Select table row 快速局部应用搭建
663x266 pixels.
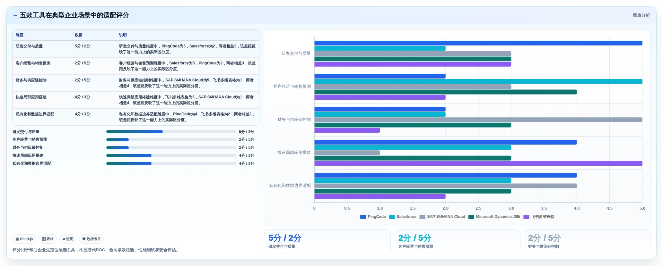(136, 100)
